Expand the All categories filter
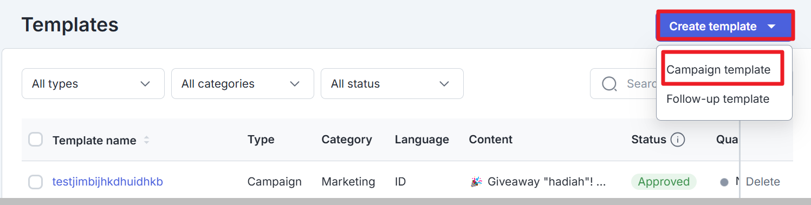The height and width of the screenshot is (205, 811). [x=243, y=84]
